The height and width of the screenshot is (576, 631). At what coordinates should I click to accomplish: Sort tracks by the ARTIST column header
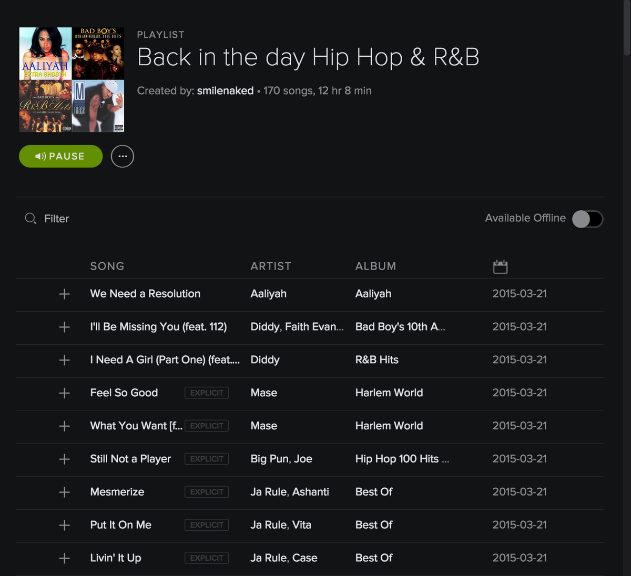(x=271, y=266)
